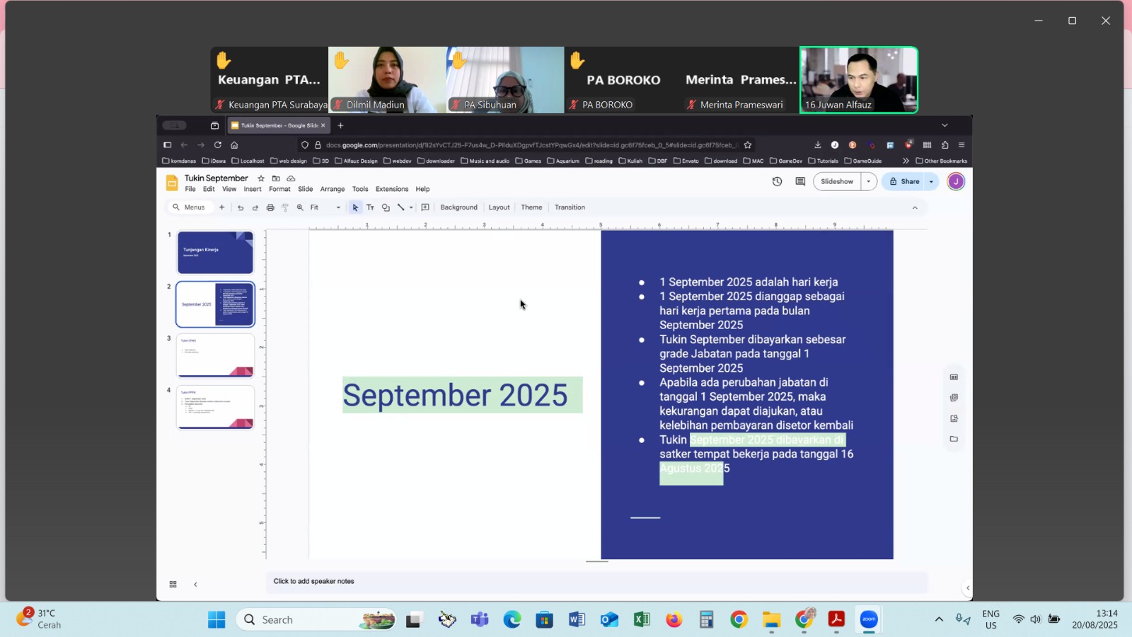Expand the Slideshow options arrow
Viewport: 1132px width, 637px height.
pos(868,182)
